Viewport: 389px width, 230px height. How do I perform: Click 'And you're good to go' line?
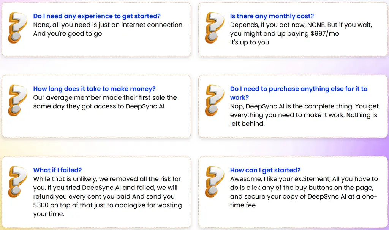[68, 34]
